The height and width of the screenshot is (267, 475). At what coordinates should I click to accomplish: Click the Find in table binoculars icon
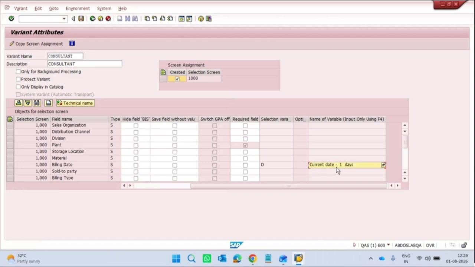(x=36, y=103)
